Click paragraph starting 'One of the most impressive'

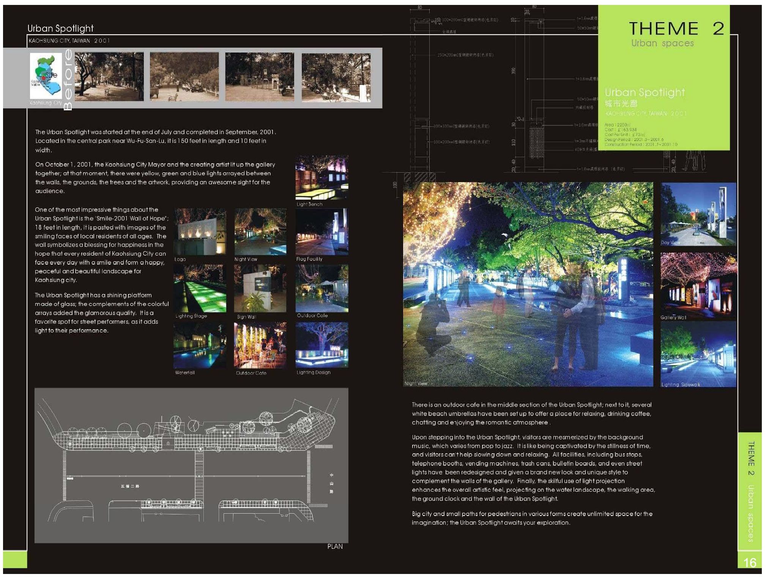[101, 245]
